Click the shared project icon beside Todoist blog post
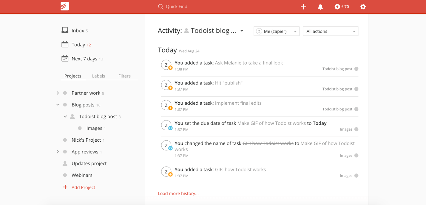 (x=72, y=116)
